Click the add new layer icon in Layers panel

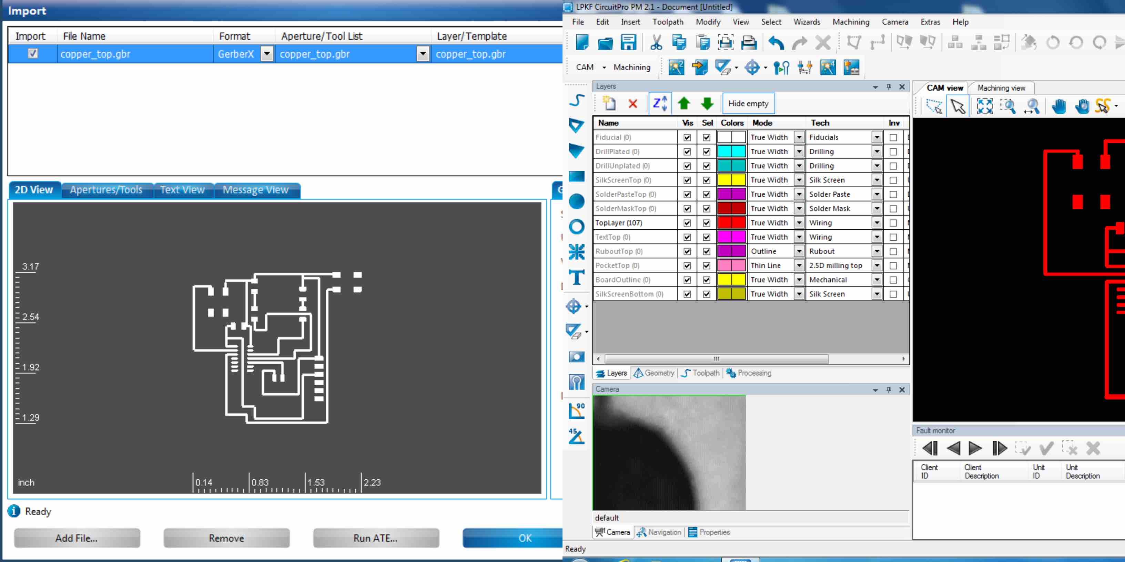tap(609, 103)
